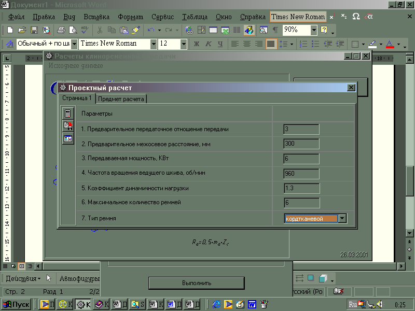Open Автофигуры in drawing toolbar
Viewport: 415px width, 311px height.
79,278
